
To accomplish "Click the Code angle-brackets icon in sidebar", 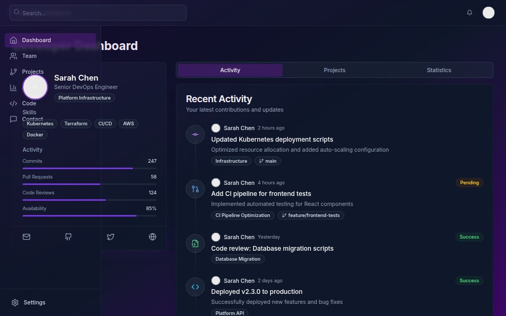I will click(13, 103).
